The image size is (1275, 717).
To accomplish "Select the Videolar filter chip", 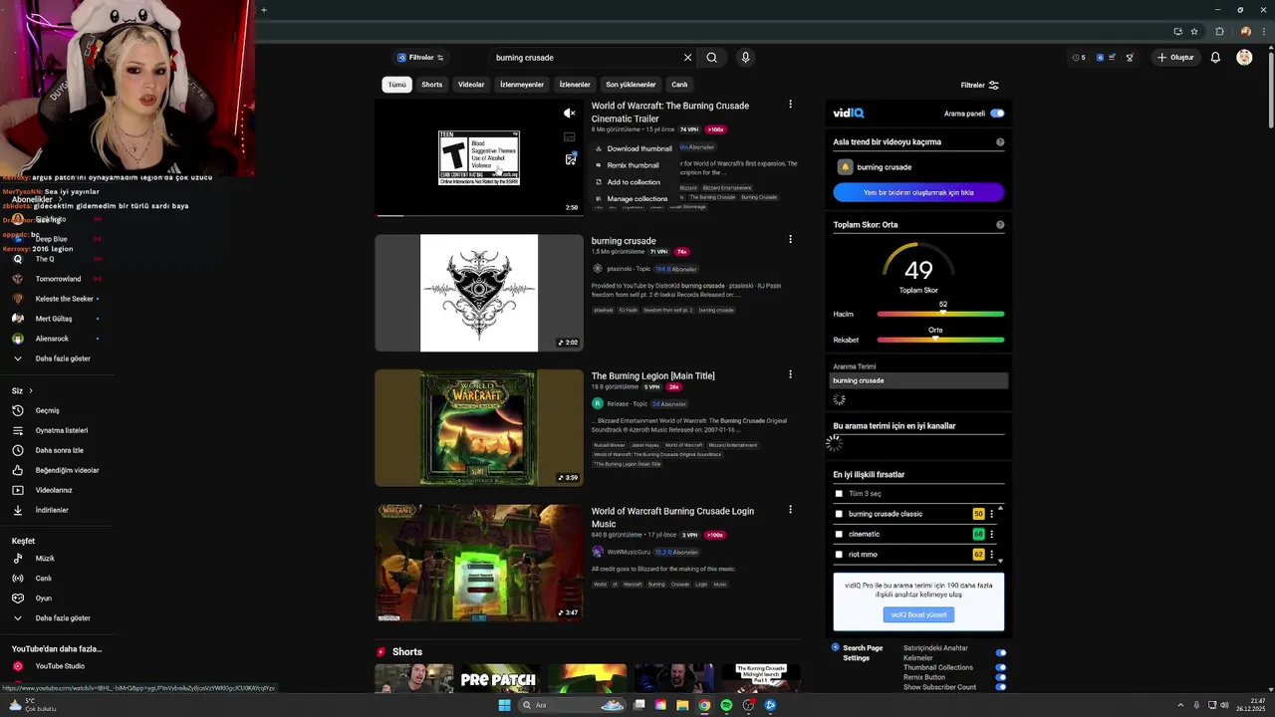I will tap(471, 85).
